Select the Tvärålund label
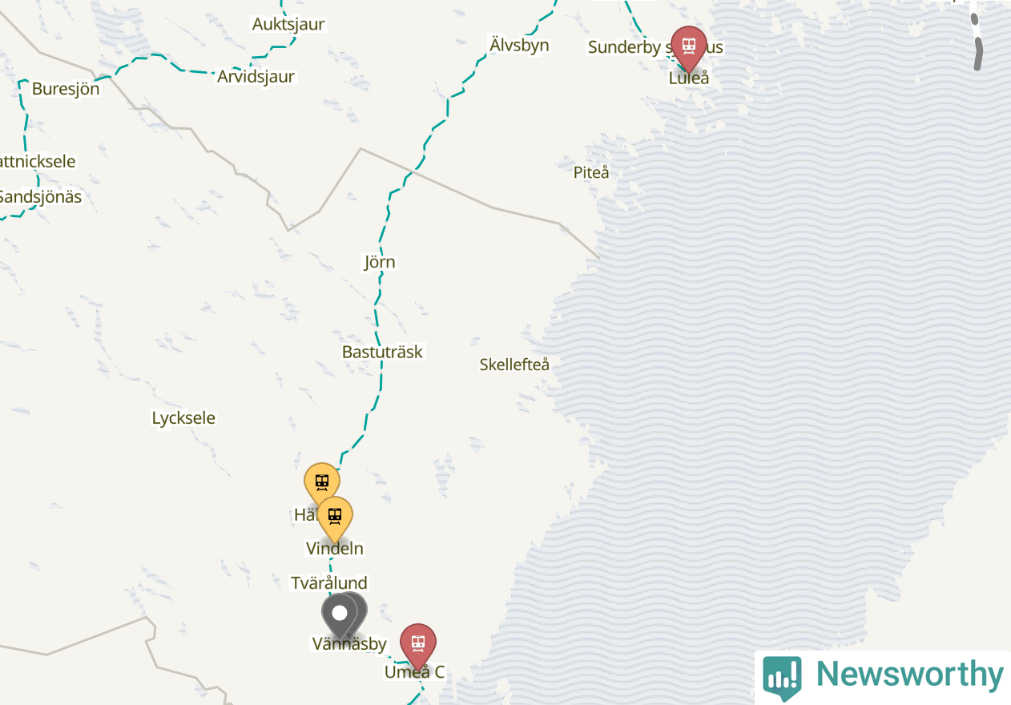The height and width of the screenshot is (705, 1011). click(329, 583)
